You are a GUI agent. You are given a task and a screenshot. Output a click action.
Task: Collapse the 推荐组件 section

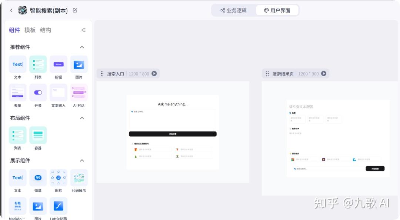coord(82,47)
